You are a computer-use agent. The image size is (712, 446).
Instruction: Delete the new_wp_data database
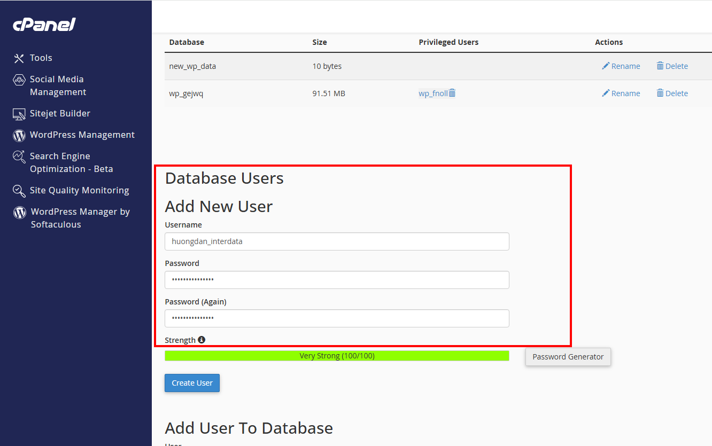point(672,66)
